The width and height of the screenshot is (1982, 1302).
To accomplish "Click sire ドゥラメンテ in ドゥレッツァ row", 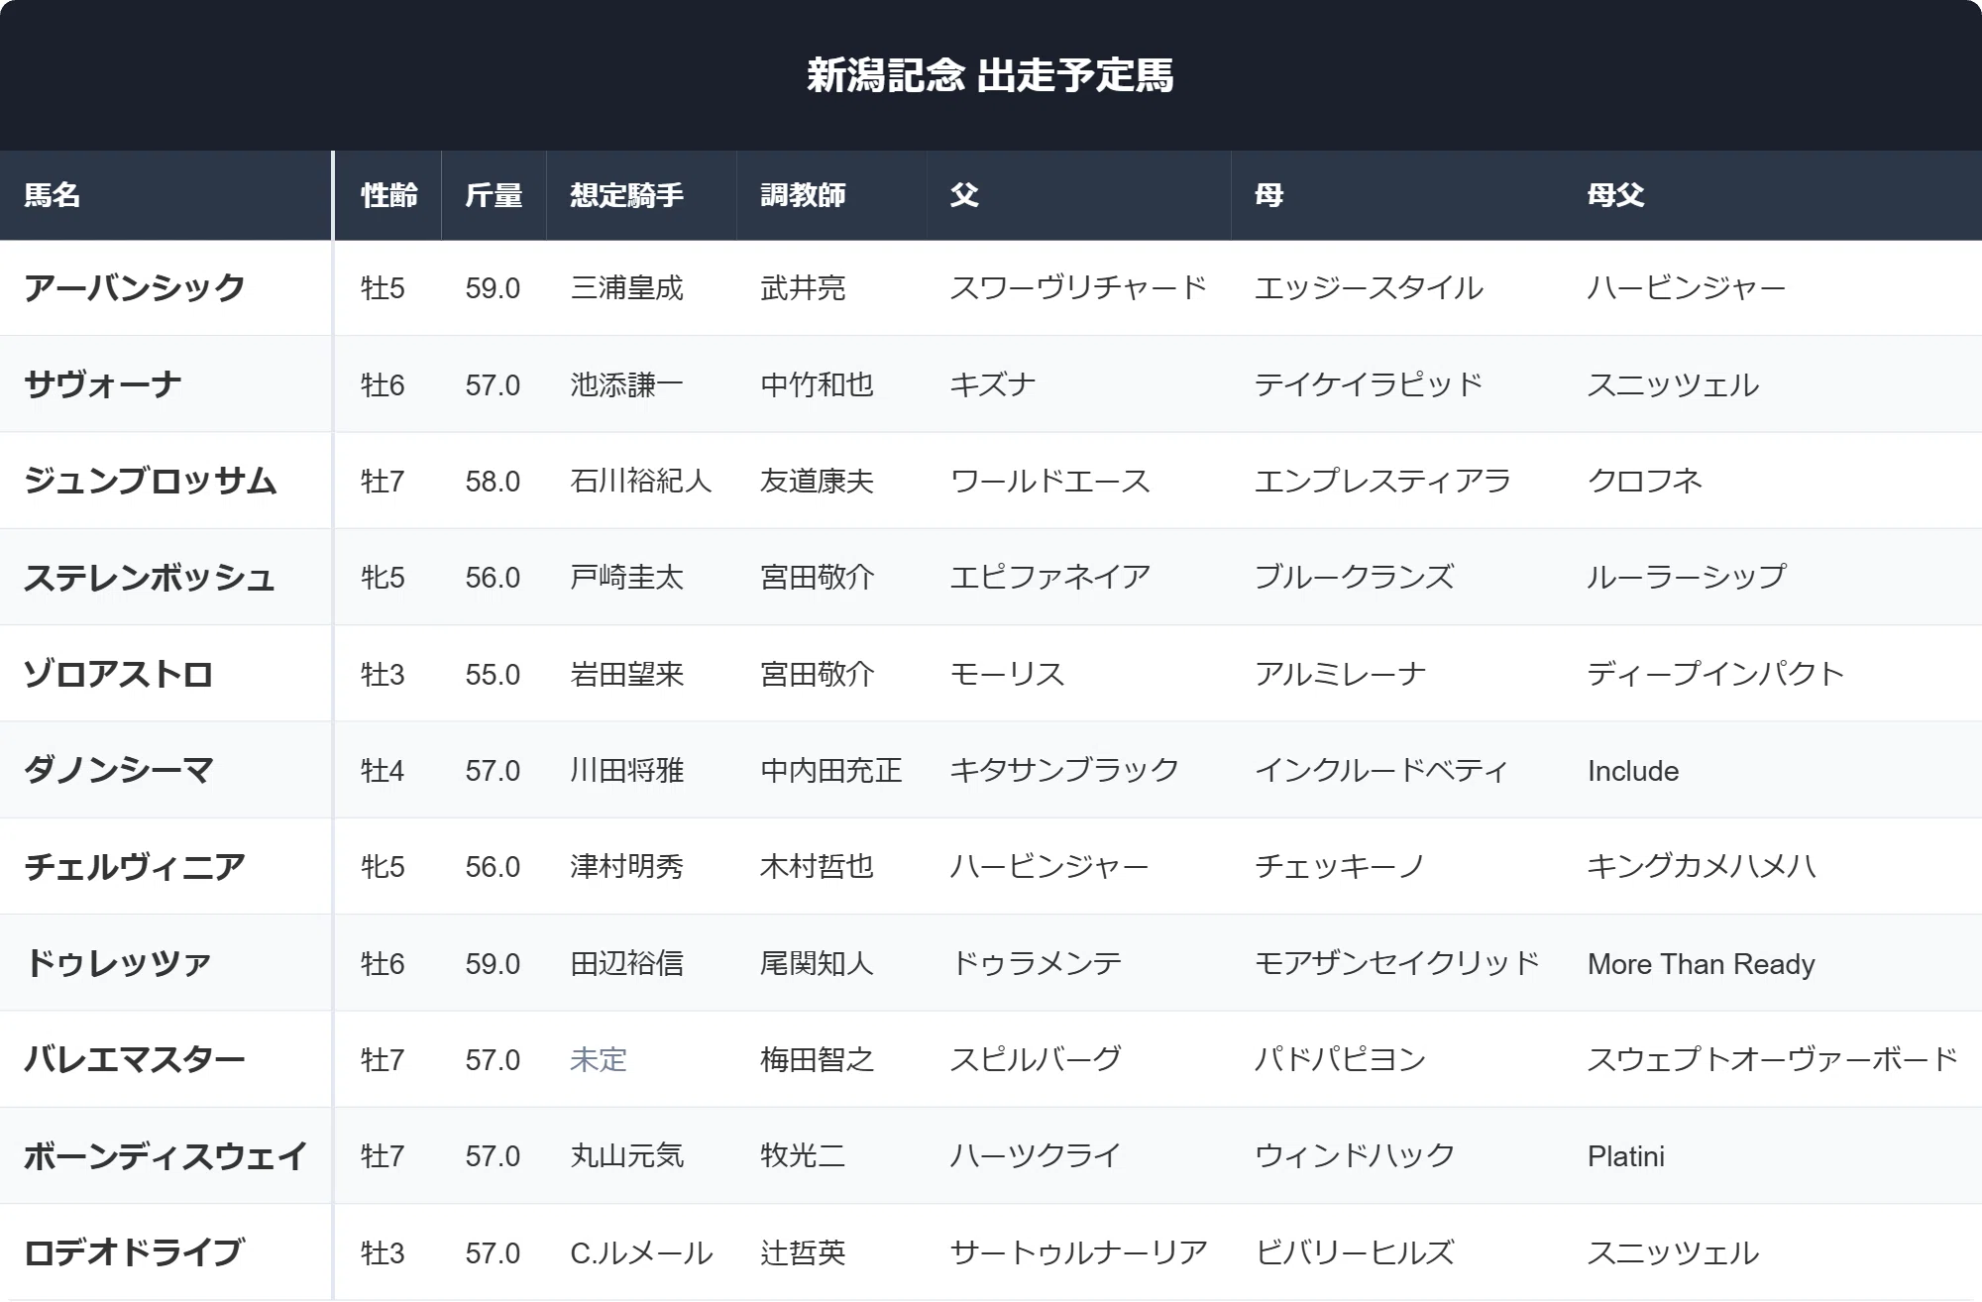I will [x=1036, y=963].
